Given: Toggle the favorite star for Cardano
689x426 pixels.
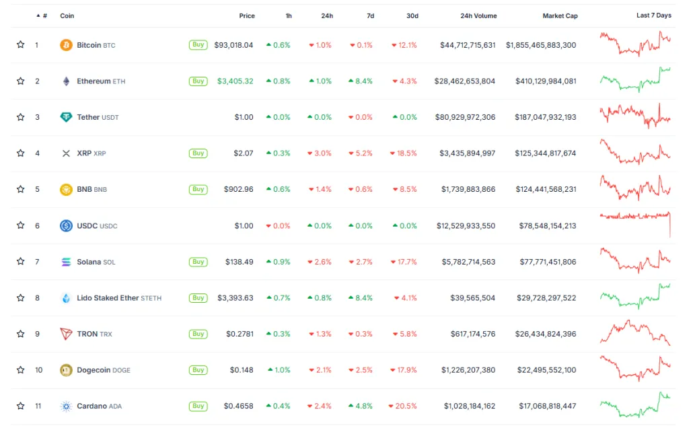Looking at the screenshot, I should click(21, 406).
